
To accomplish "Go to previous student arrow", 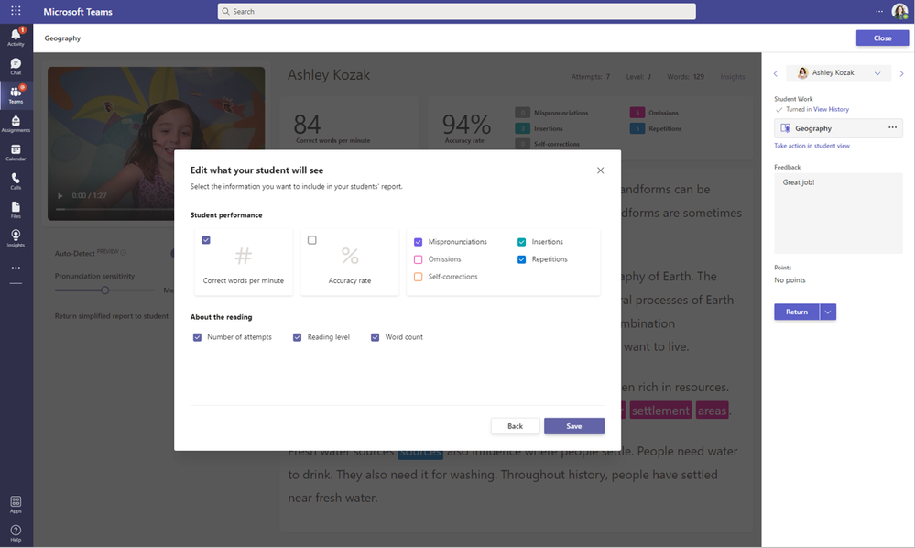I will click(776, 73).
